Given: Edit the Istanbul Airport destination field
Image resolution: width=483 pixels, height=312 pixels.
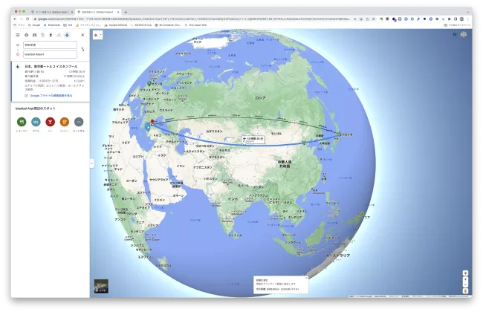Looking at the screenshot, I should 49,54.
